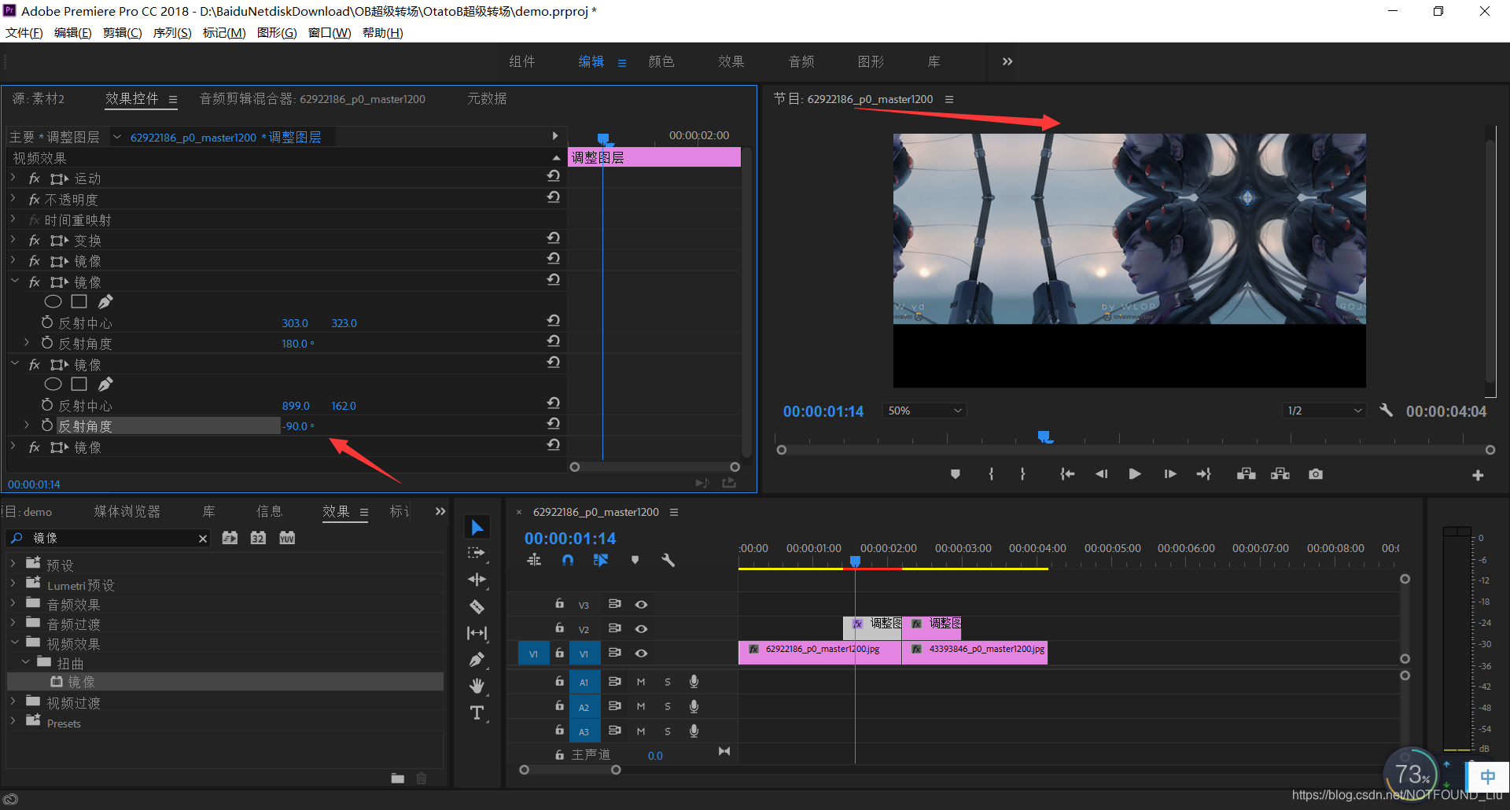
Task: Open 文件(F) menu
Action: 24,33
